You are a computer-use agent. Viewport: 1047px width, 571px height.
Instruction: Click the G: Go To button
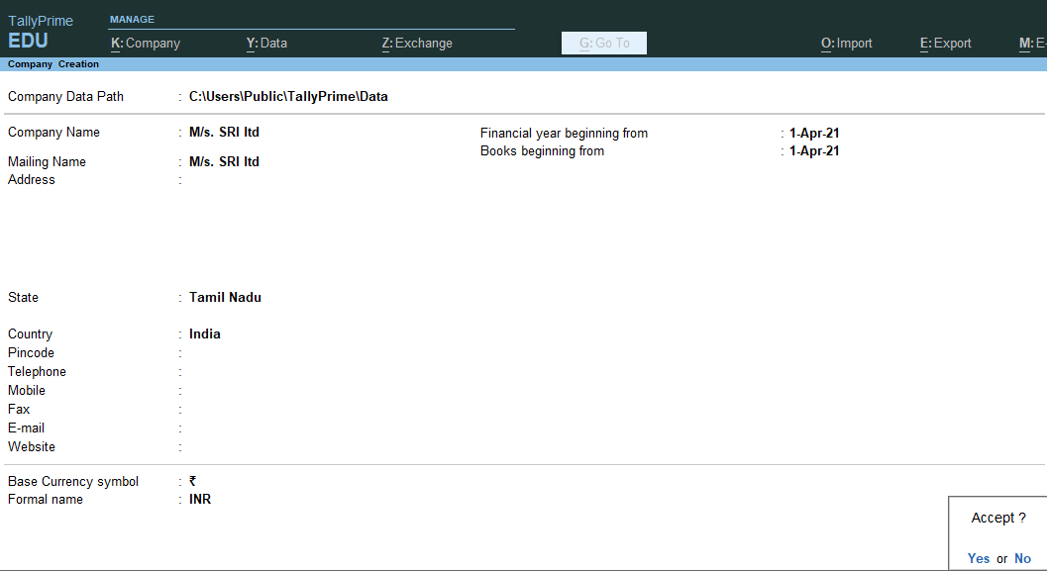604,44
